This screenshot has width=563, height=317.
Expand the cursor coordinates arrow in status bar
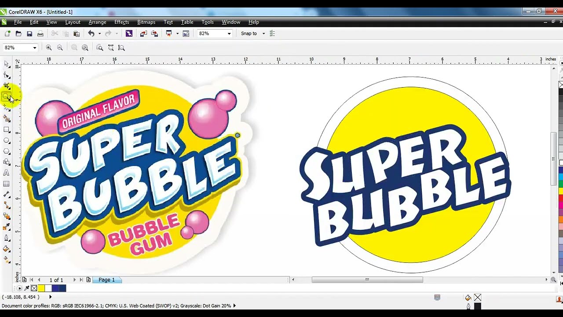point(50,297)
